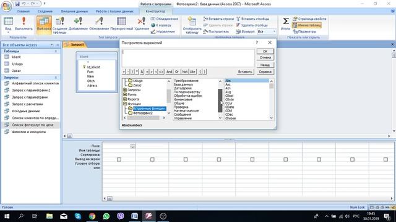Open WhatsApp from taskbar

[106, 216]
